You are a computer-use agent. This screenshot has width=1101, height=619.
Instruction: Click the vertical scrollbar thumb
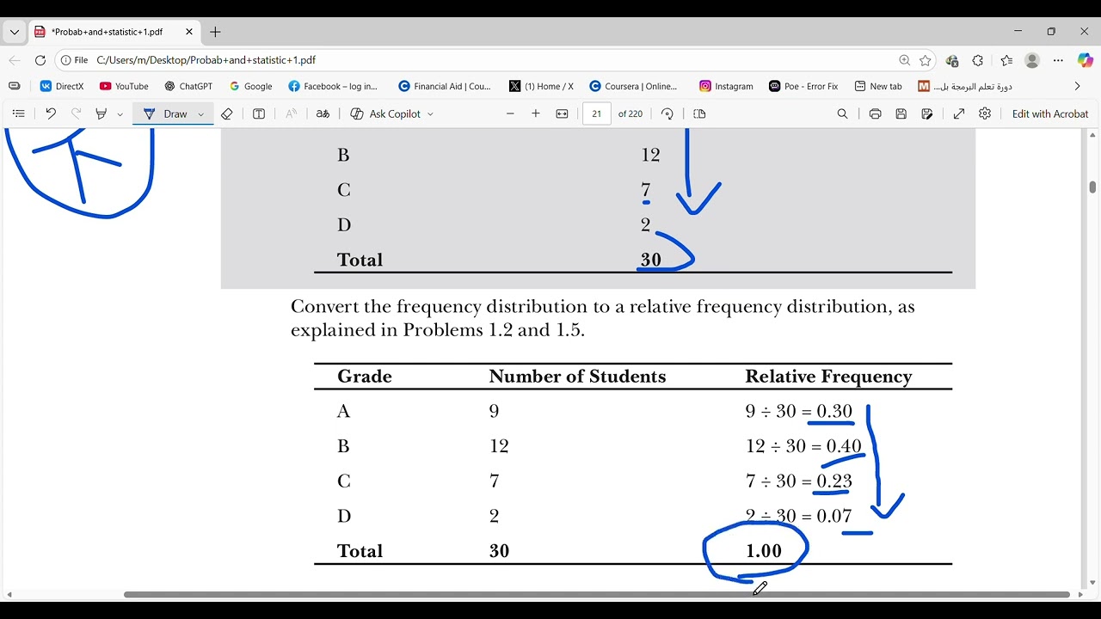pyautogui.click(x=1092, y=187)
